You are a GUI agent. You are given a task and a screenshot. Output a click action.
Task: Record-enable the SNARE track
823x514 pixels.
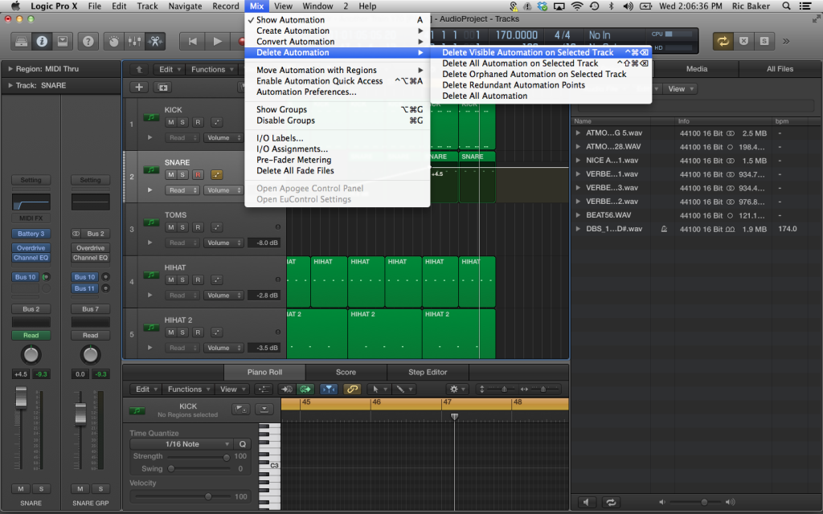[198, 174]
